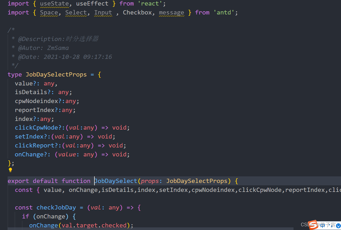The image size is (341, 230).
Task: Click the 'export' keyword
Action: point(18,181)
